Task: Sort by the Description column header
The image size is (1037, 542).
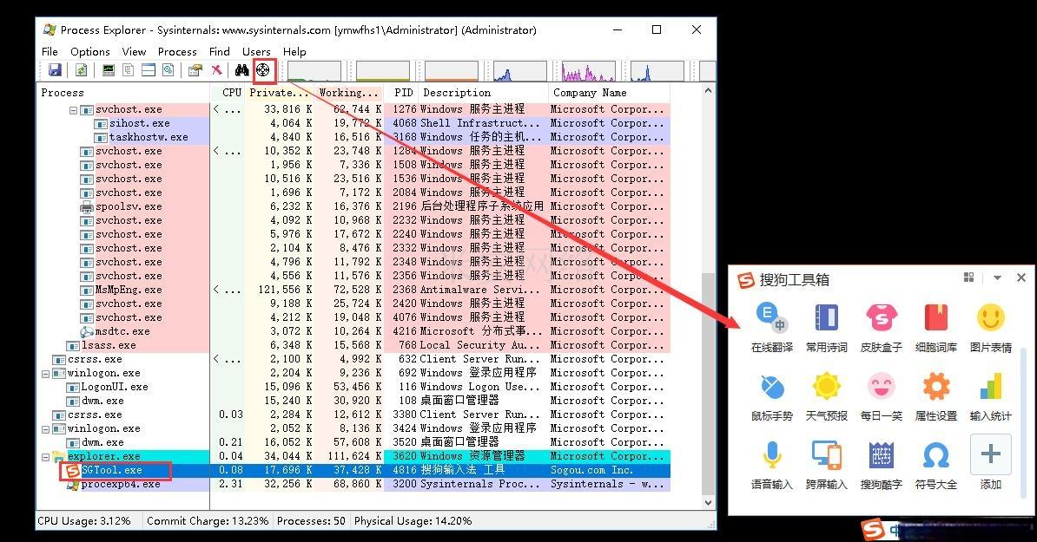Action: (x=483, y=93)
